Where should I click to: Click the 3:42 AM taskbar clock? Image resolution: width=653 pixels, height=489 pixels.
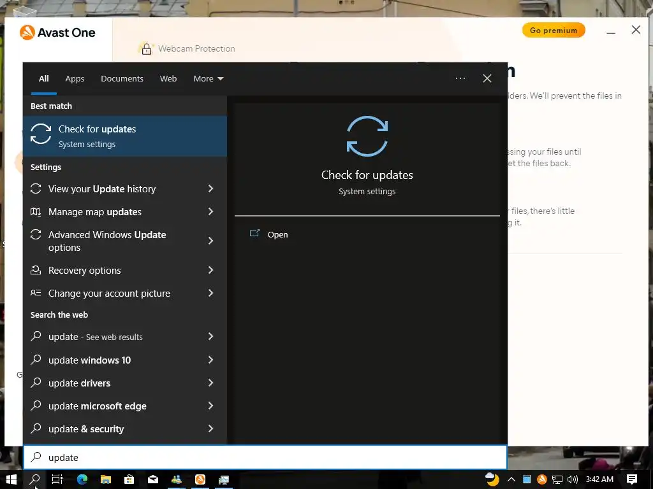pyautogui.click(x=599, y=479)
